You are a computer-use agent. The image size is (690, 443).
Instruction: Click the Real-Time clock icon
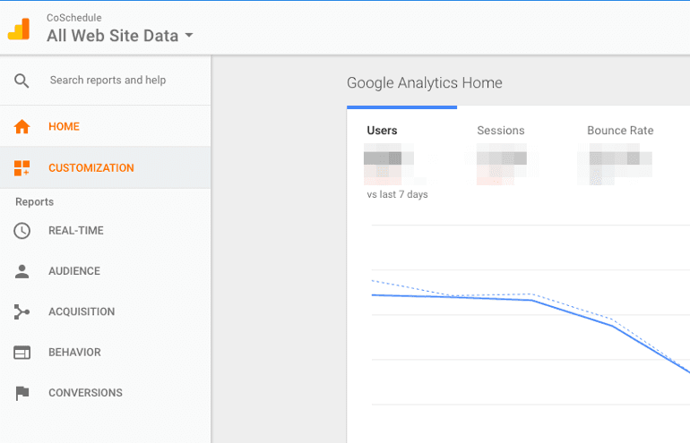click(22, 231)
